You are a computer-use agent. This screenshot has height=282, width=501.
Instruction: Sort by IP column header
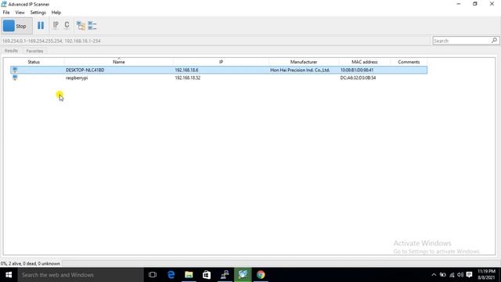221,62
